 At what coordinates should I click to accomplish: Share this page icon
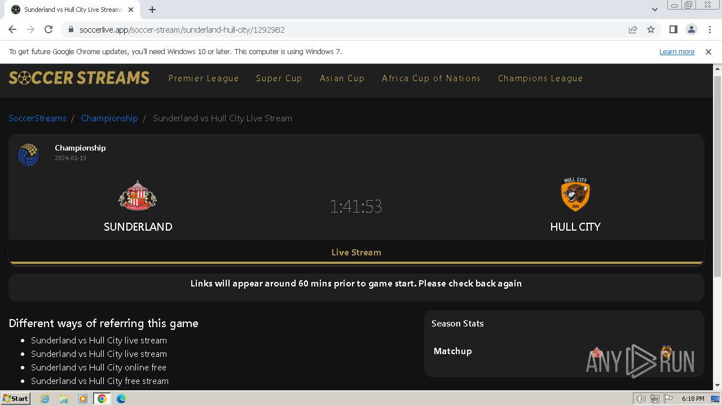(x=633, y=30)
